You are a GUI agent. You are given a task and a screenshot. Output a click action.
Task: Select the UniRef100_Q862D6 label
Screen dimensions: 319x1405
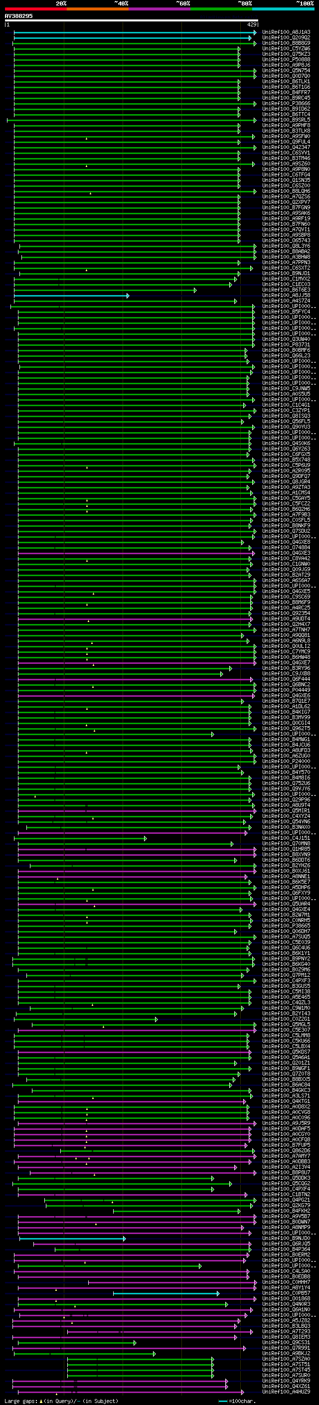(286, 1150)
